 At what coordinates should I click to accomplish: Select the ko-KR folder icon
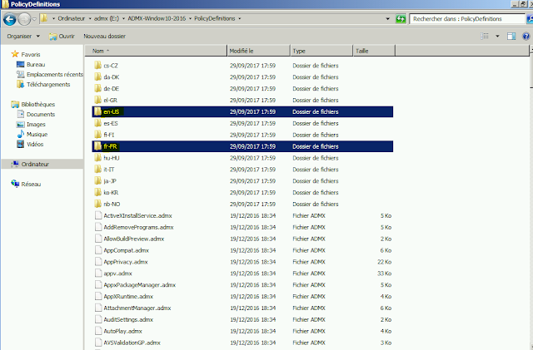coord(98,192)
